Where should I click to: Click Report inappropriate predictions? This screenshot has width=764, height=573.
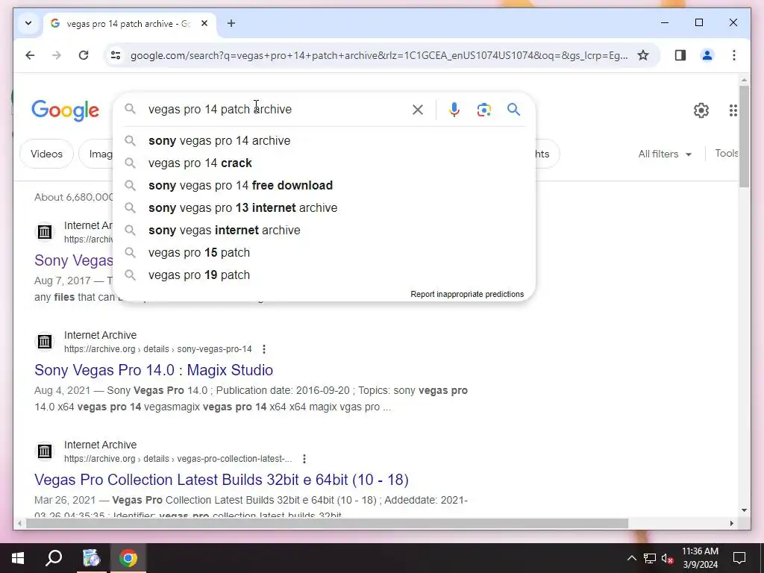tap(467, 294)
